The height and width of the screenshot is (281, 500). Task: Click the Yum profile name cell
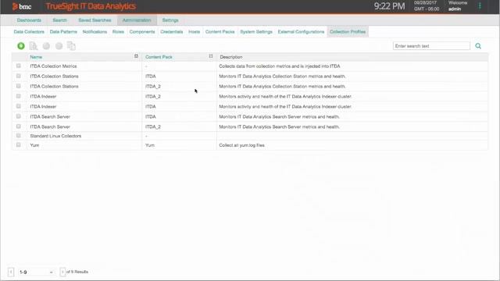(x=34, y=145)
